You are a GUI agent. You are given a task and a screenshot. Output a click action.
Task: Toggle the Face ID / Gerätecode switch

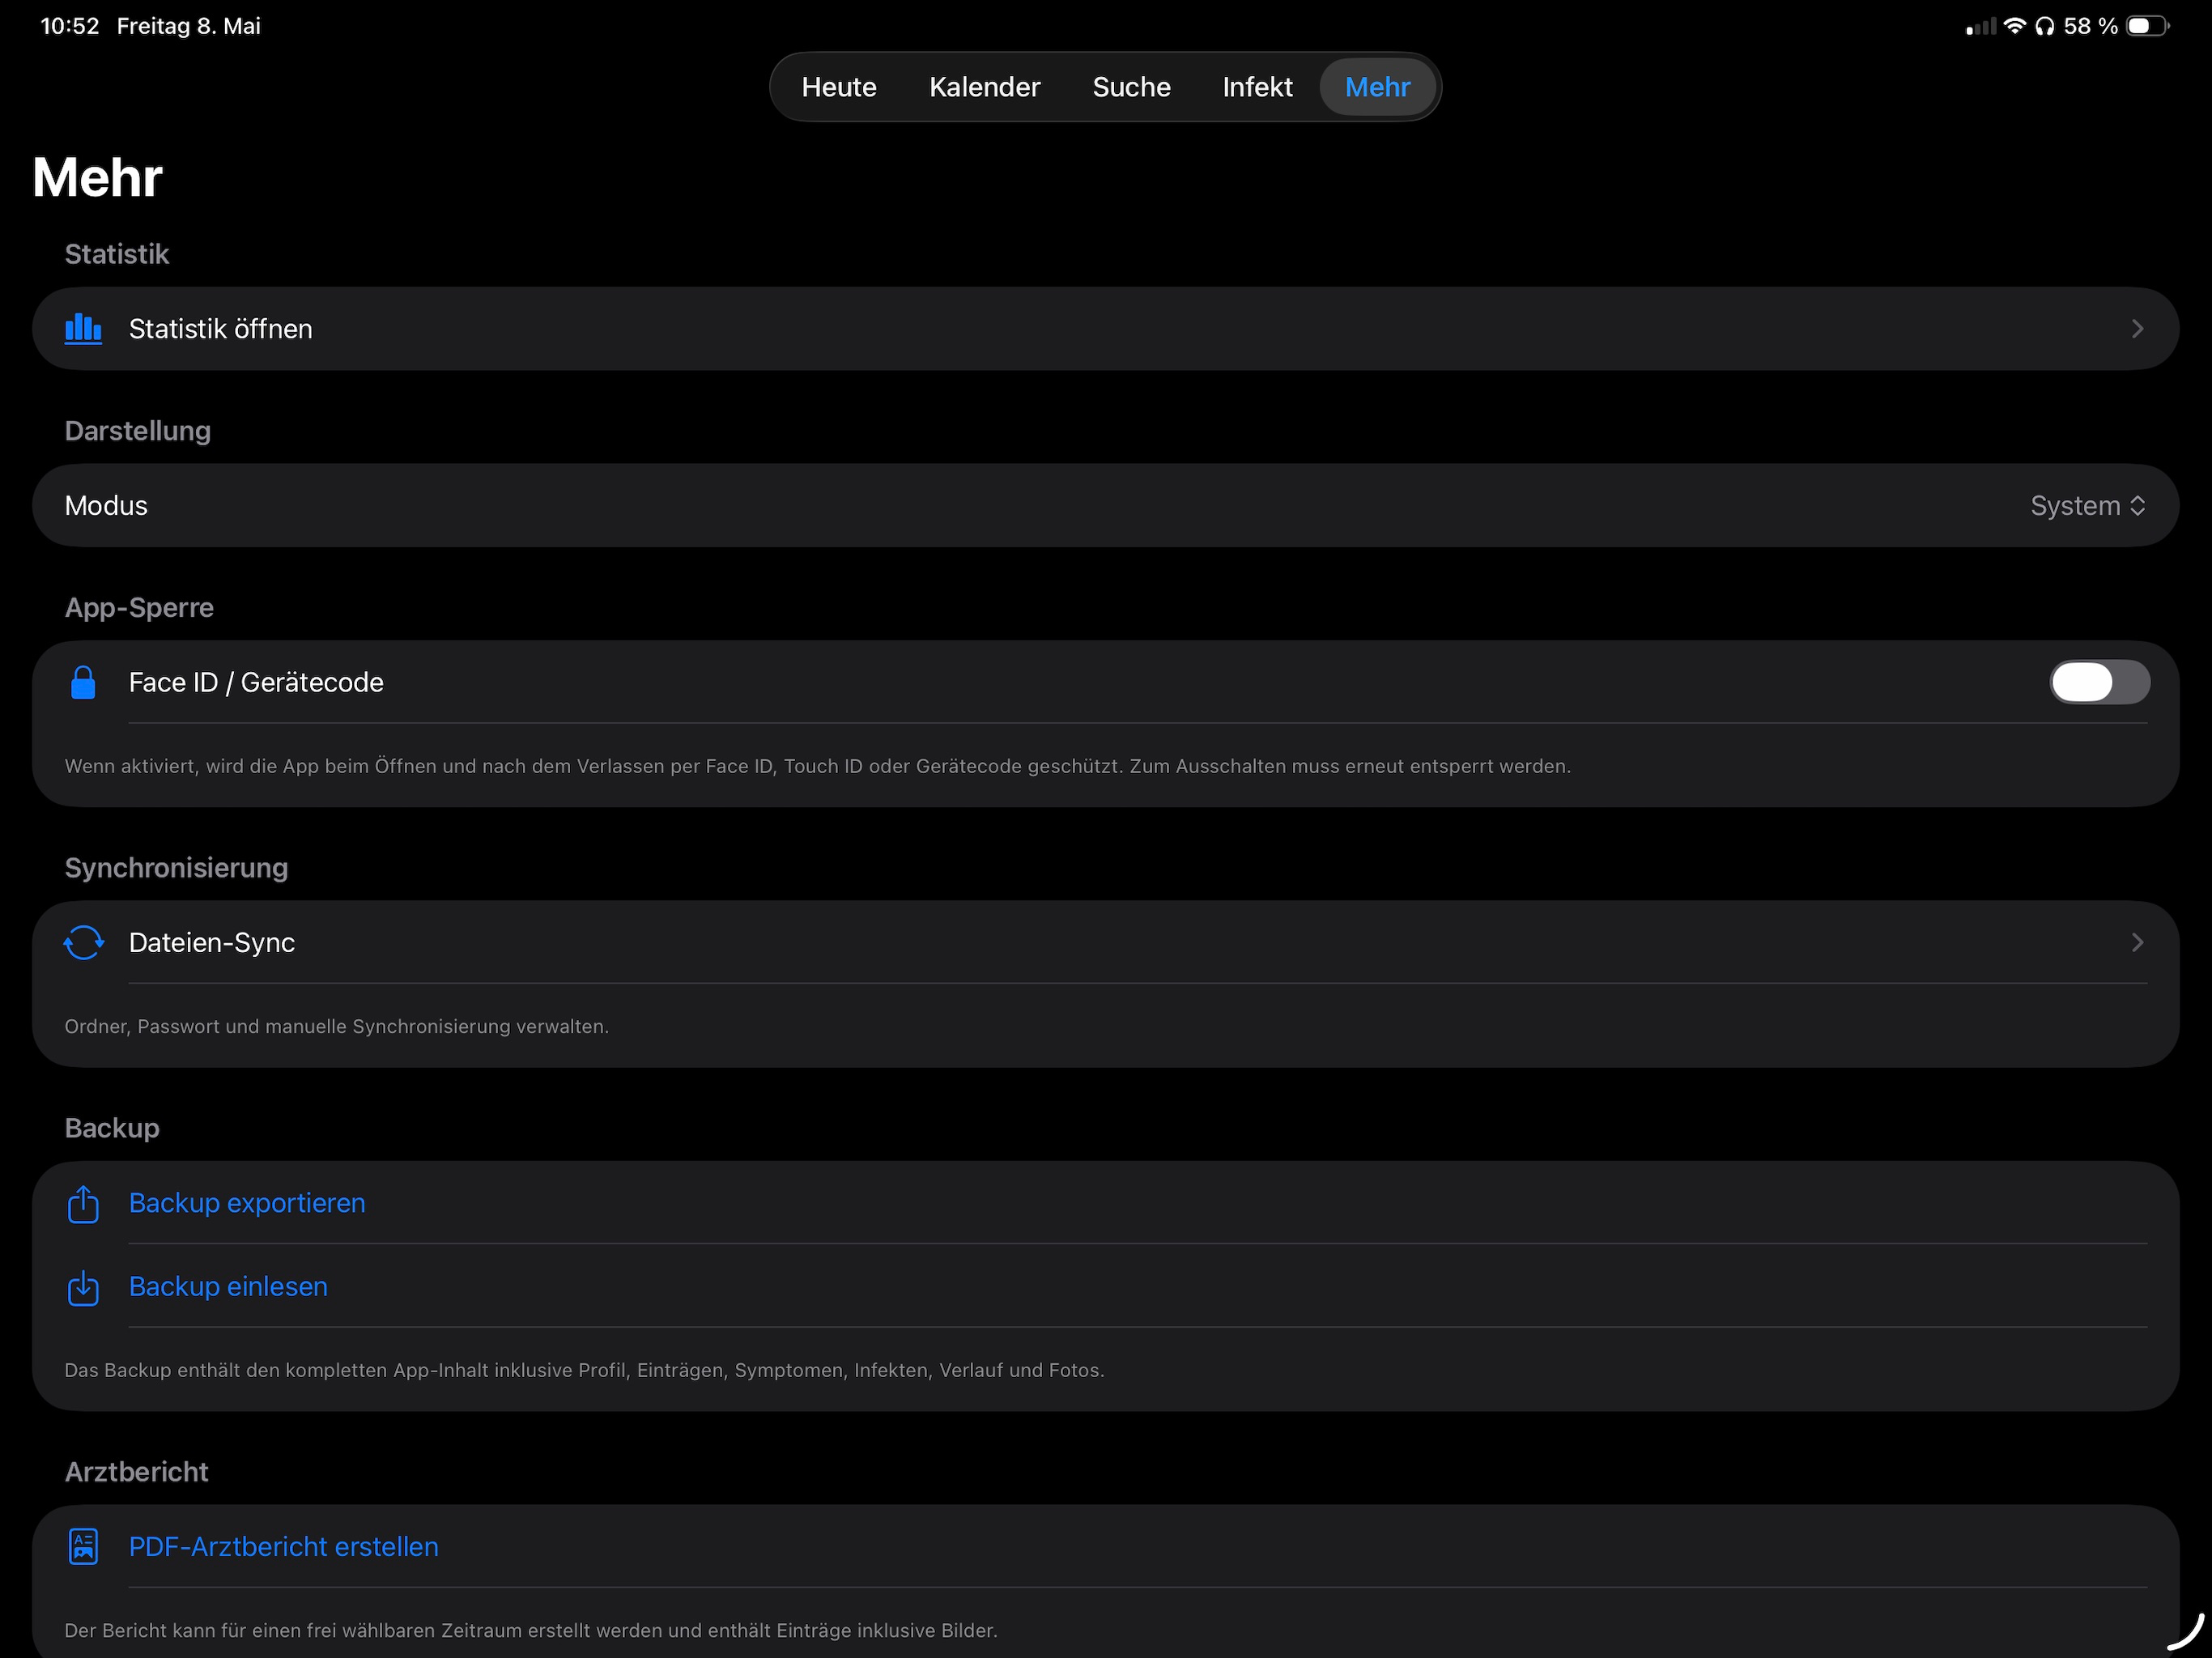tap(2099, 682)
